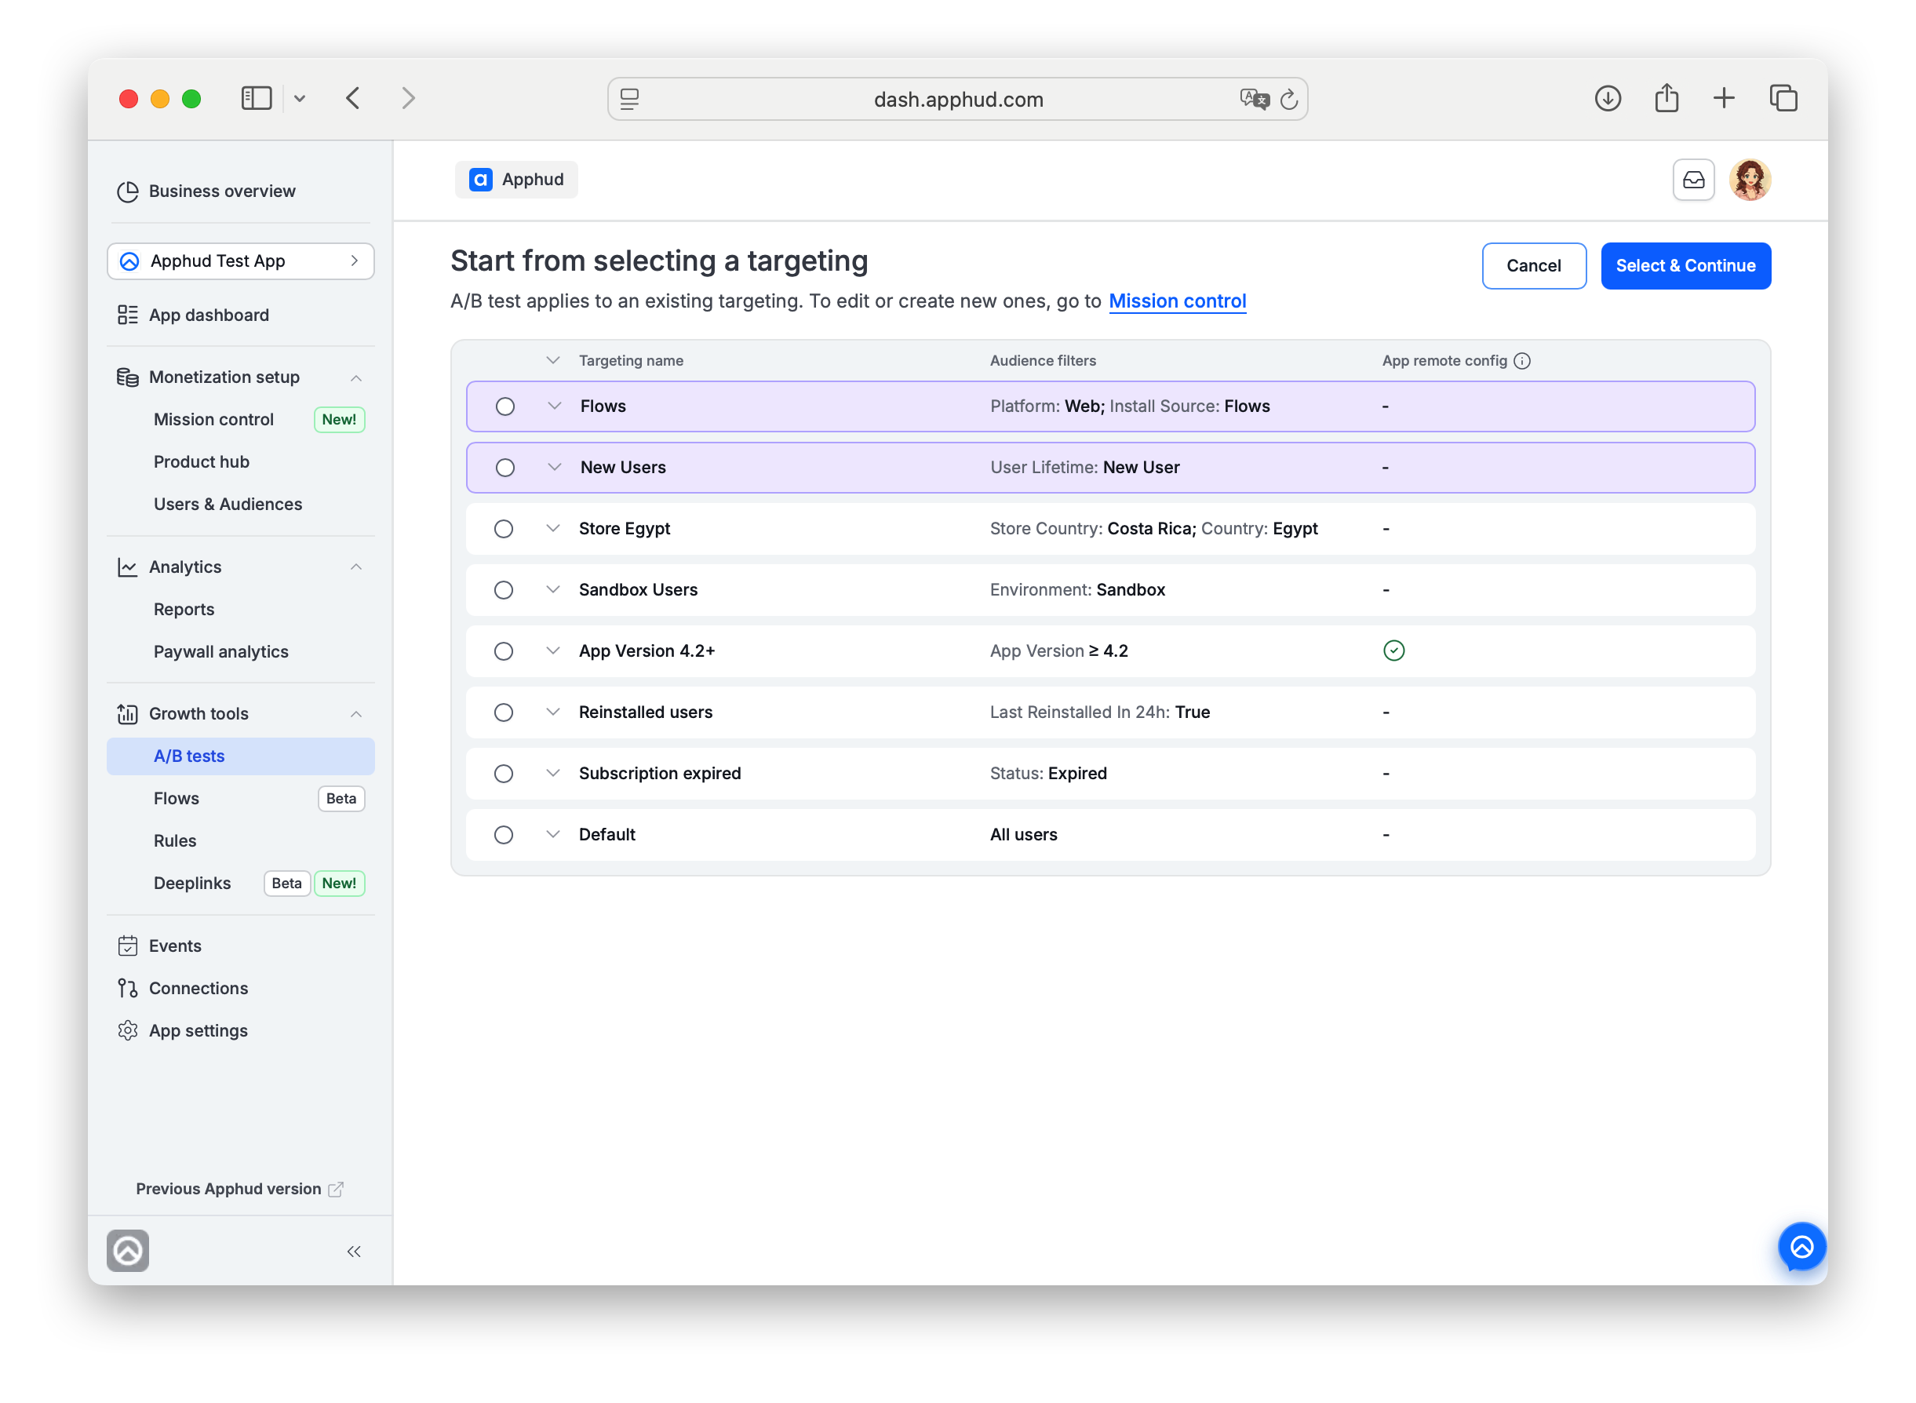Viewport: 1916px width, 1403px height.
Task: Select the Subscription expired radio button
Action: (x=504, y=774)
